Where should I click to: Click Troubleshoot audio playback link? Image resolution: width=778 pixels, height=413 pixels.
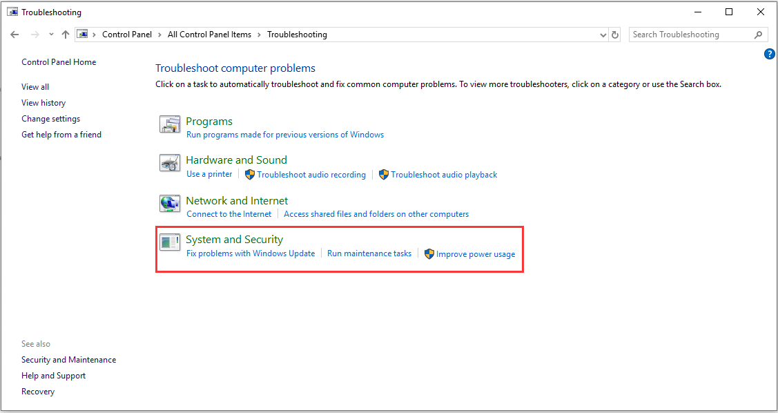[x=444, y=175]
